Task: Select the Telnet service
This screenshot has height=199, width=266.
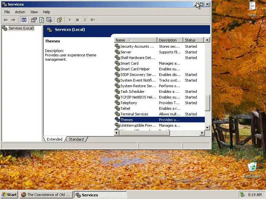Action: (x=160, y=108)
